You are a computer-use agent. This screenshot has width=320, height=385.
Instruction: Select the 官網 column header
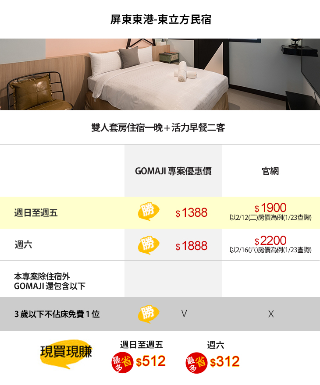tap(270, 171)
